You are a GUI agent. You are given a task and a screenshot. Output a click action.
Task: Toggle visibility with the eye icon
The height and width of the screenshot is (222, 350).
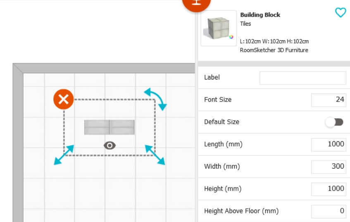pos(110,145)
